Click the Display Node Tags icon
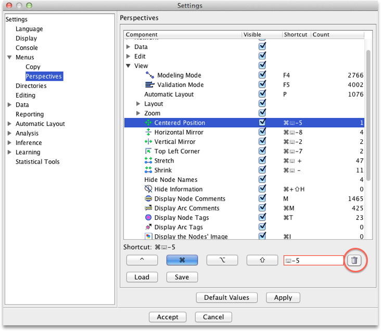 148,218
